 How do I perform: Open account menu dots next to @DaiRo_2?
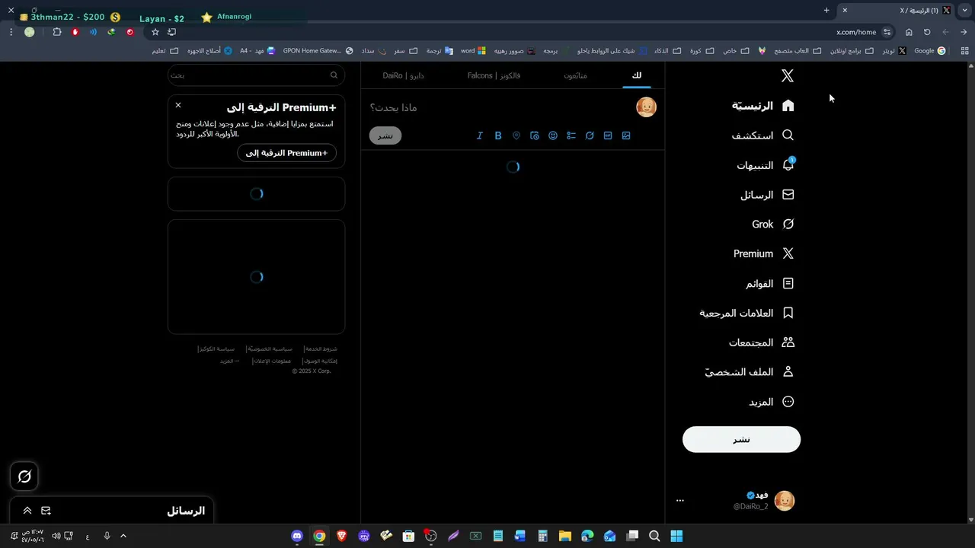680,501
